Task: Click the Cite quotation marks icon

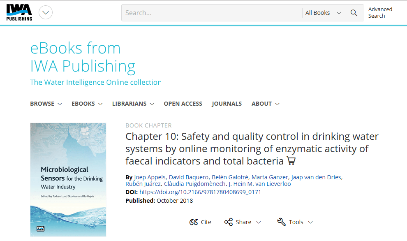Action: (194, 222)
